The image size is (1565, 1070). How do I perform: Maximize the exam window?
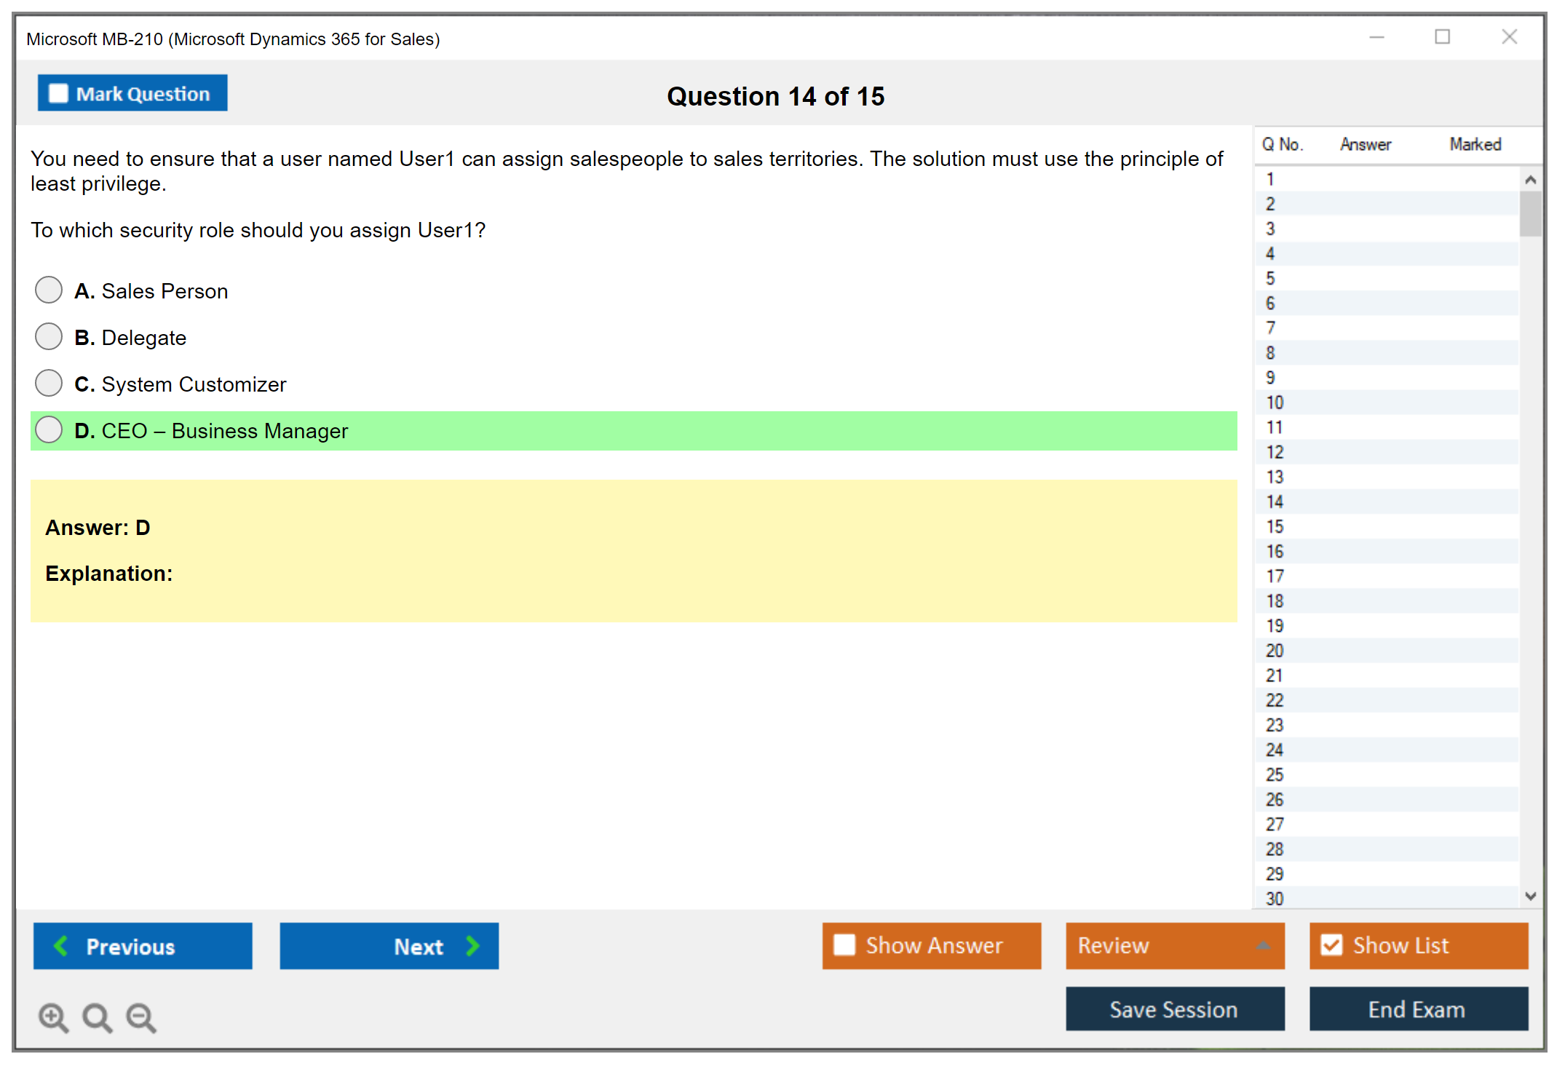coord(1442,37)
